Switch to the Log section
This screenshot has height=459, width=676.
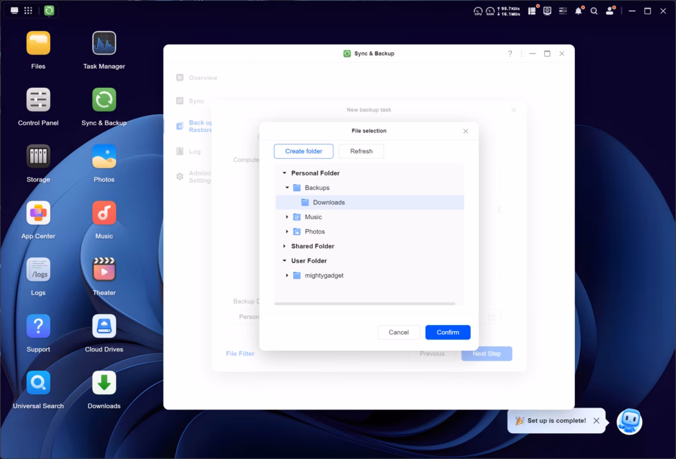tap(193, 151)
